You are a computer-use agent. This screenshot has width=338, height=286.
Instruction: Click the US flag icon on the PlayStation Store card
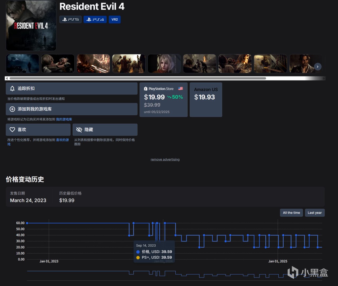pyautogui.click(x=181, y=89)
